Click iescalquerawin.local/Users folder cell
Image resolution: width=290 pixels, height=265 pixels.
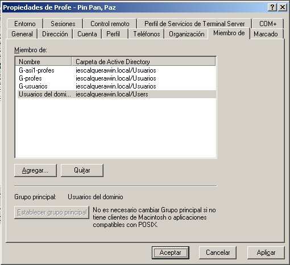coord(112,94)
